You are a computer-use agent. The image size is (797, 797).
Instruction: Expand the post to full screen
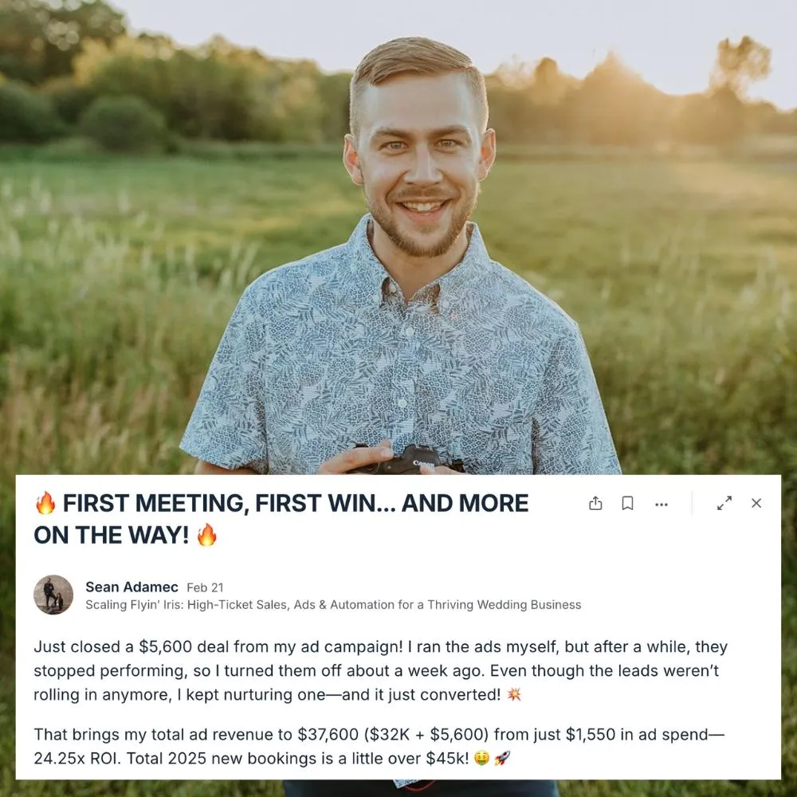[724, 503]
